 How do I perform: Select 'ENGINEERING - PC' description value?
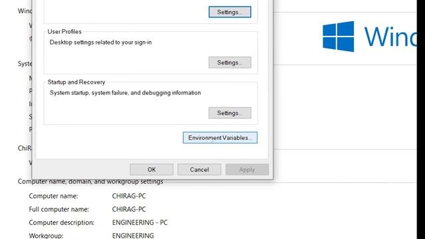tap(140, 222)
